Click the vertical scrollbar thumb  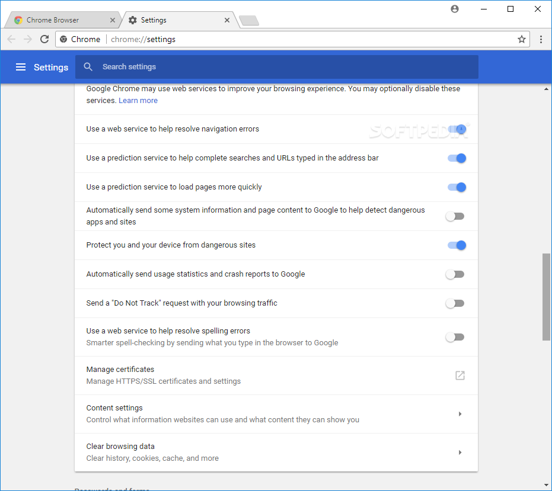pos(546,297)
